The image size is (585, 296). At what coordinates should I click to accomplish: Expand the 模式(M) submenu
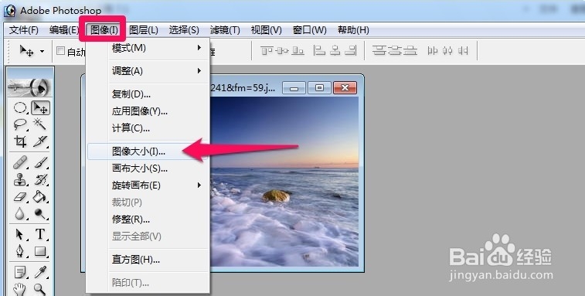point(148,48)
